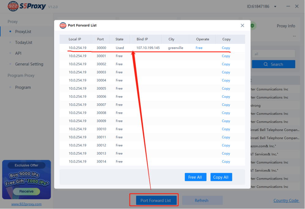Click the green shield status icon
The height and width of the screenshot is (209, 305).
click(252, 26)
